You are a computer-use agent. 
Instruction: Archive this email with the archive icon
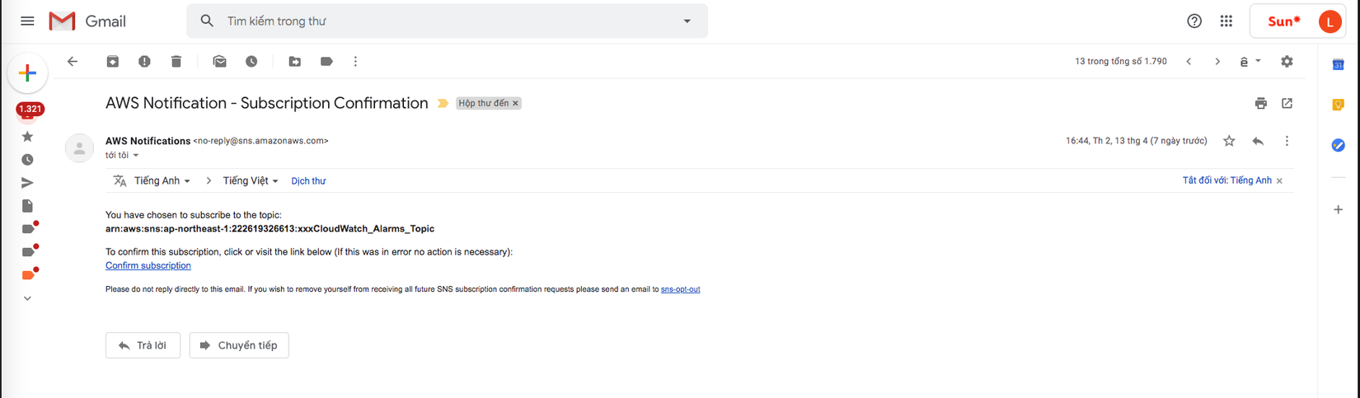(x=113, y=62)
